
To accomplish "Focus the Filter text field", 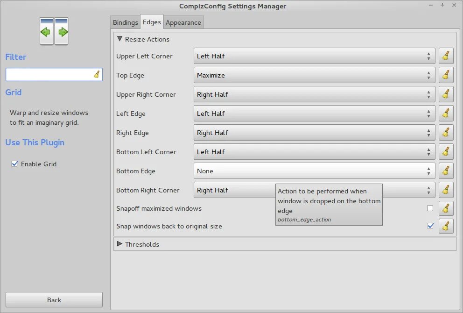I will click(x=49, y=74).
